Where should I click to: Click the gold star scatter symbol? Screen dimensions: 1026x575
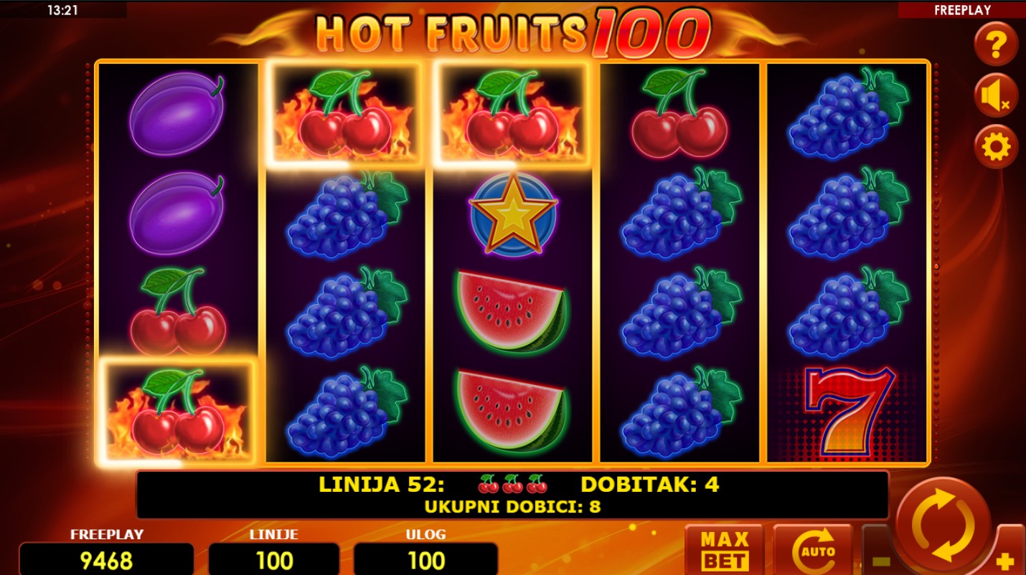[x=513, y=213]
